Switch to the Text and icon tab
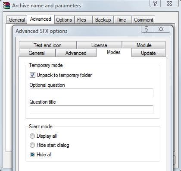 pos(48,45)
